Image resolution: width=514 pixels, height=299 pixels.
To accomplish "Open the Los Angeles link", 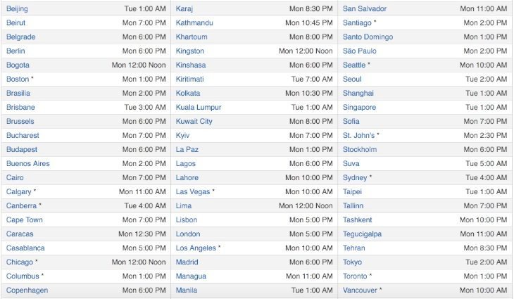I will click(196, 248).
